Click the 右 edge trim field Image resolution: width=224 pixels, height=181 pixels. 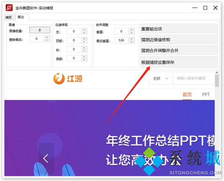point(74,49)
